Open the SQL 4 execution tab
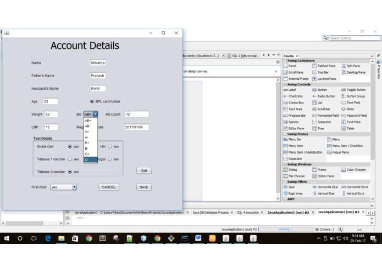Image resolution: width=382 pixels, height=272 pixels. 247,213
